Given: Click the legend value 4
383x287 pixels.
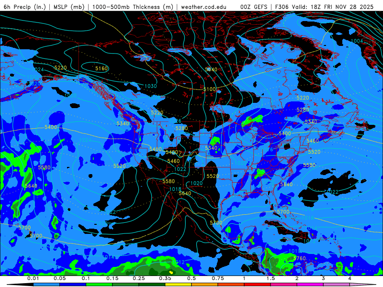Looking at the screenshot, I should point(349,278).
